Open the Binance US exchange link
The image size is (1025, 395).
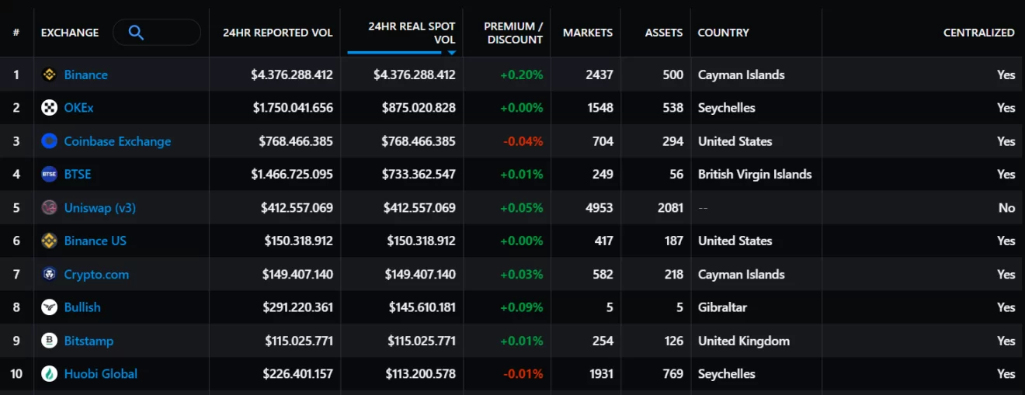pyautogui.click(x=95, y=241)
